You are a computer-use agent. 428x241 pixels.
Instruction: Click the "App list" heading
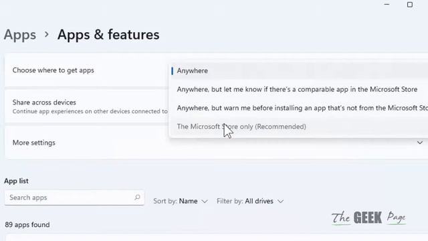pos(16,181)
